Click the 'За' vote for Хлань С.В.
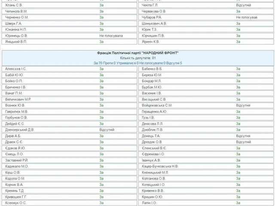The height and width of the screenshot is (206, 275). point(101,5)
